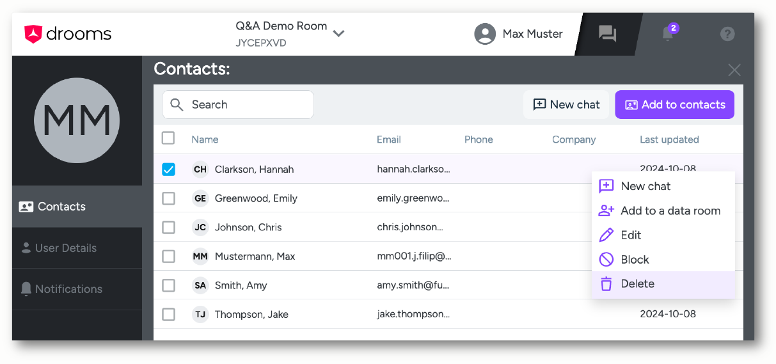Screen dimensions: 776x364
Task: Click the help question mark icon
Action: 727,34
